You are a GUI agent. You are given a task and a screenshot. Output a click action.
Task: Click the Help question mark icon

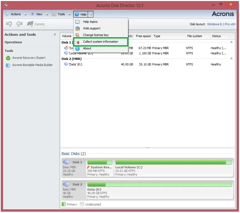tap(77, 14)
